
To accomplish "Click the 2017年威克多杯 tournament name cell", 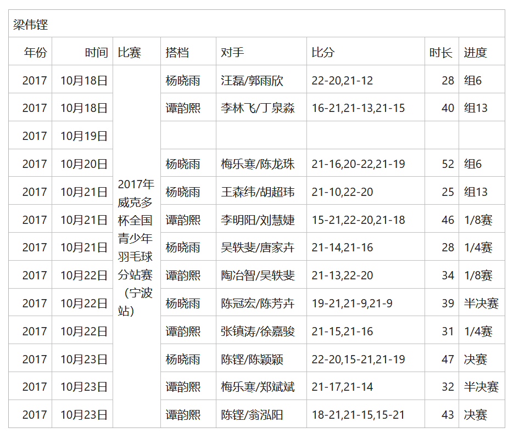I will pos(136,247).
